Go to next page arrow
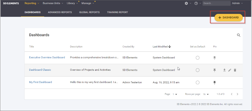Image resolution: width=252 pixels, height=111 pixels. (237, 94)
